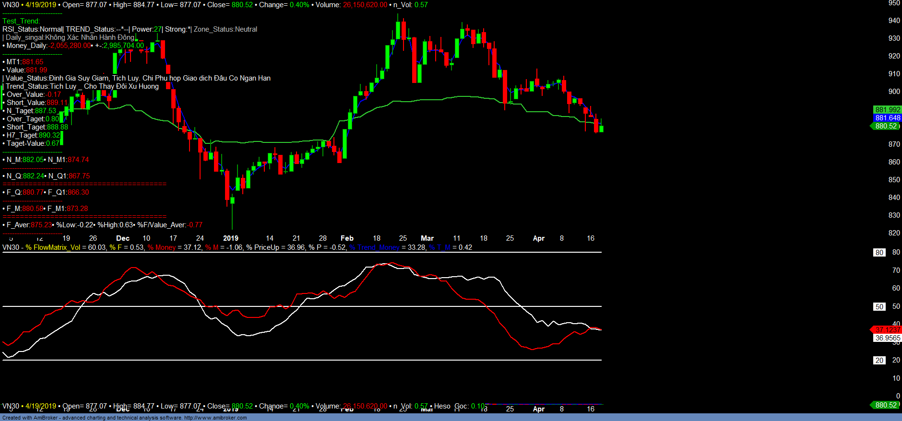The height and width of the screenshot is (421, 902).
Task: Click the Zone_Status:Neutral text
Action: click(x=225, y=29)
